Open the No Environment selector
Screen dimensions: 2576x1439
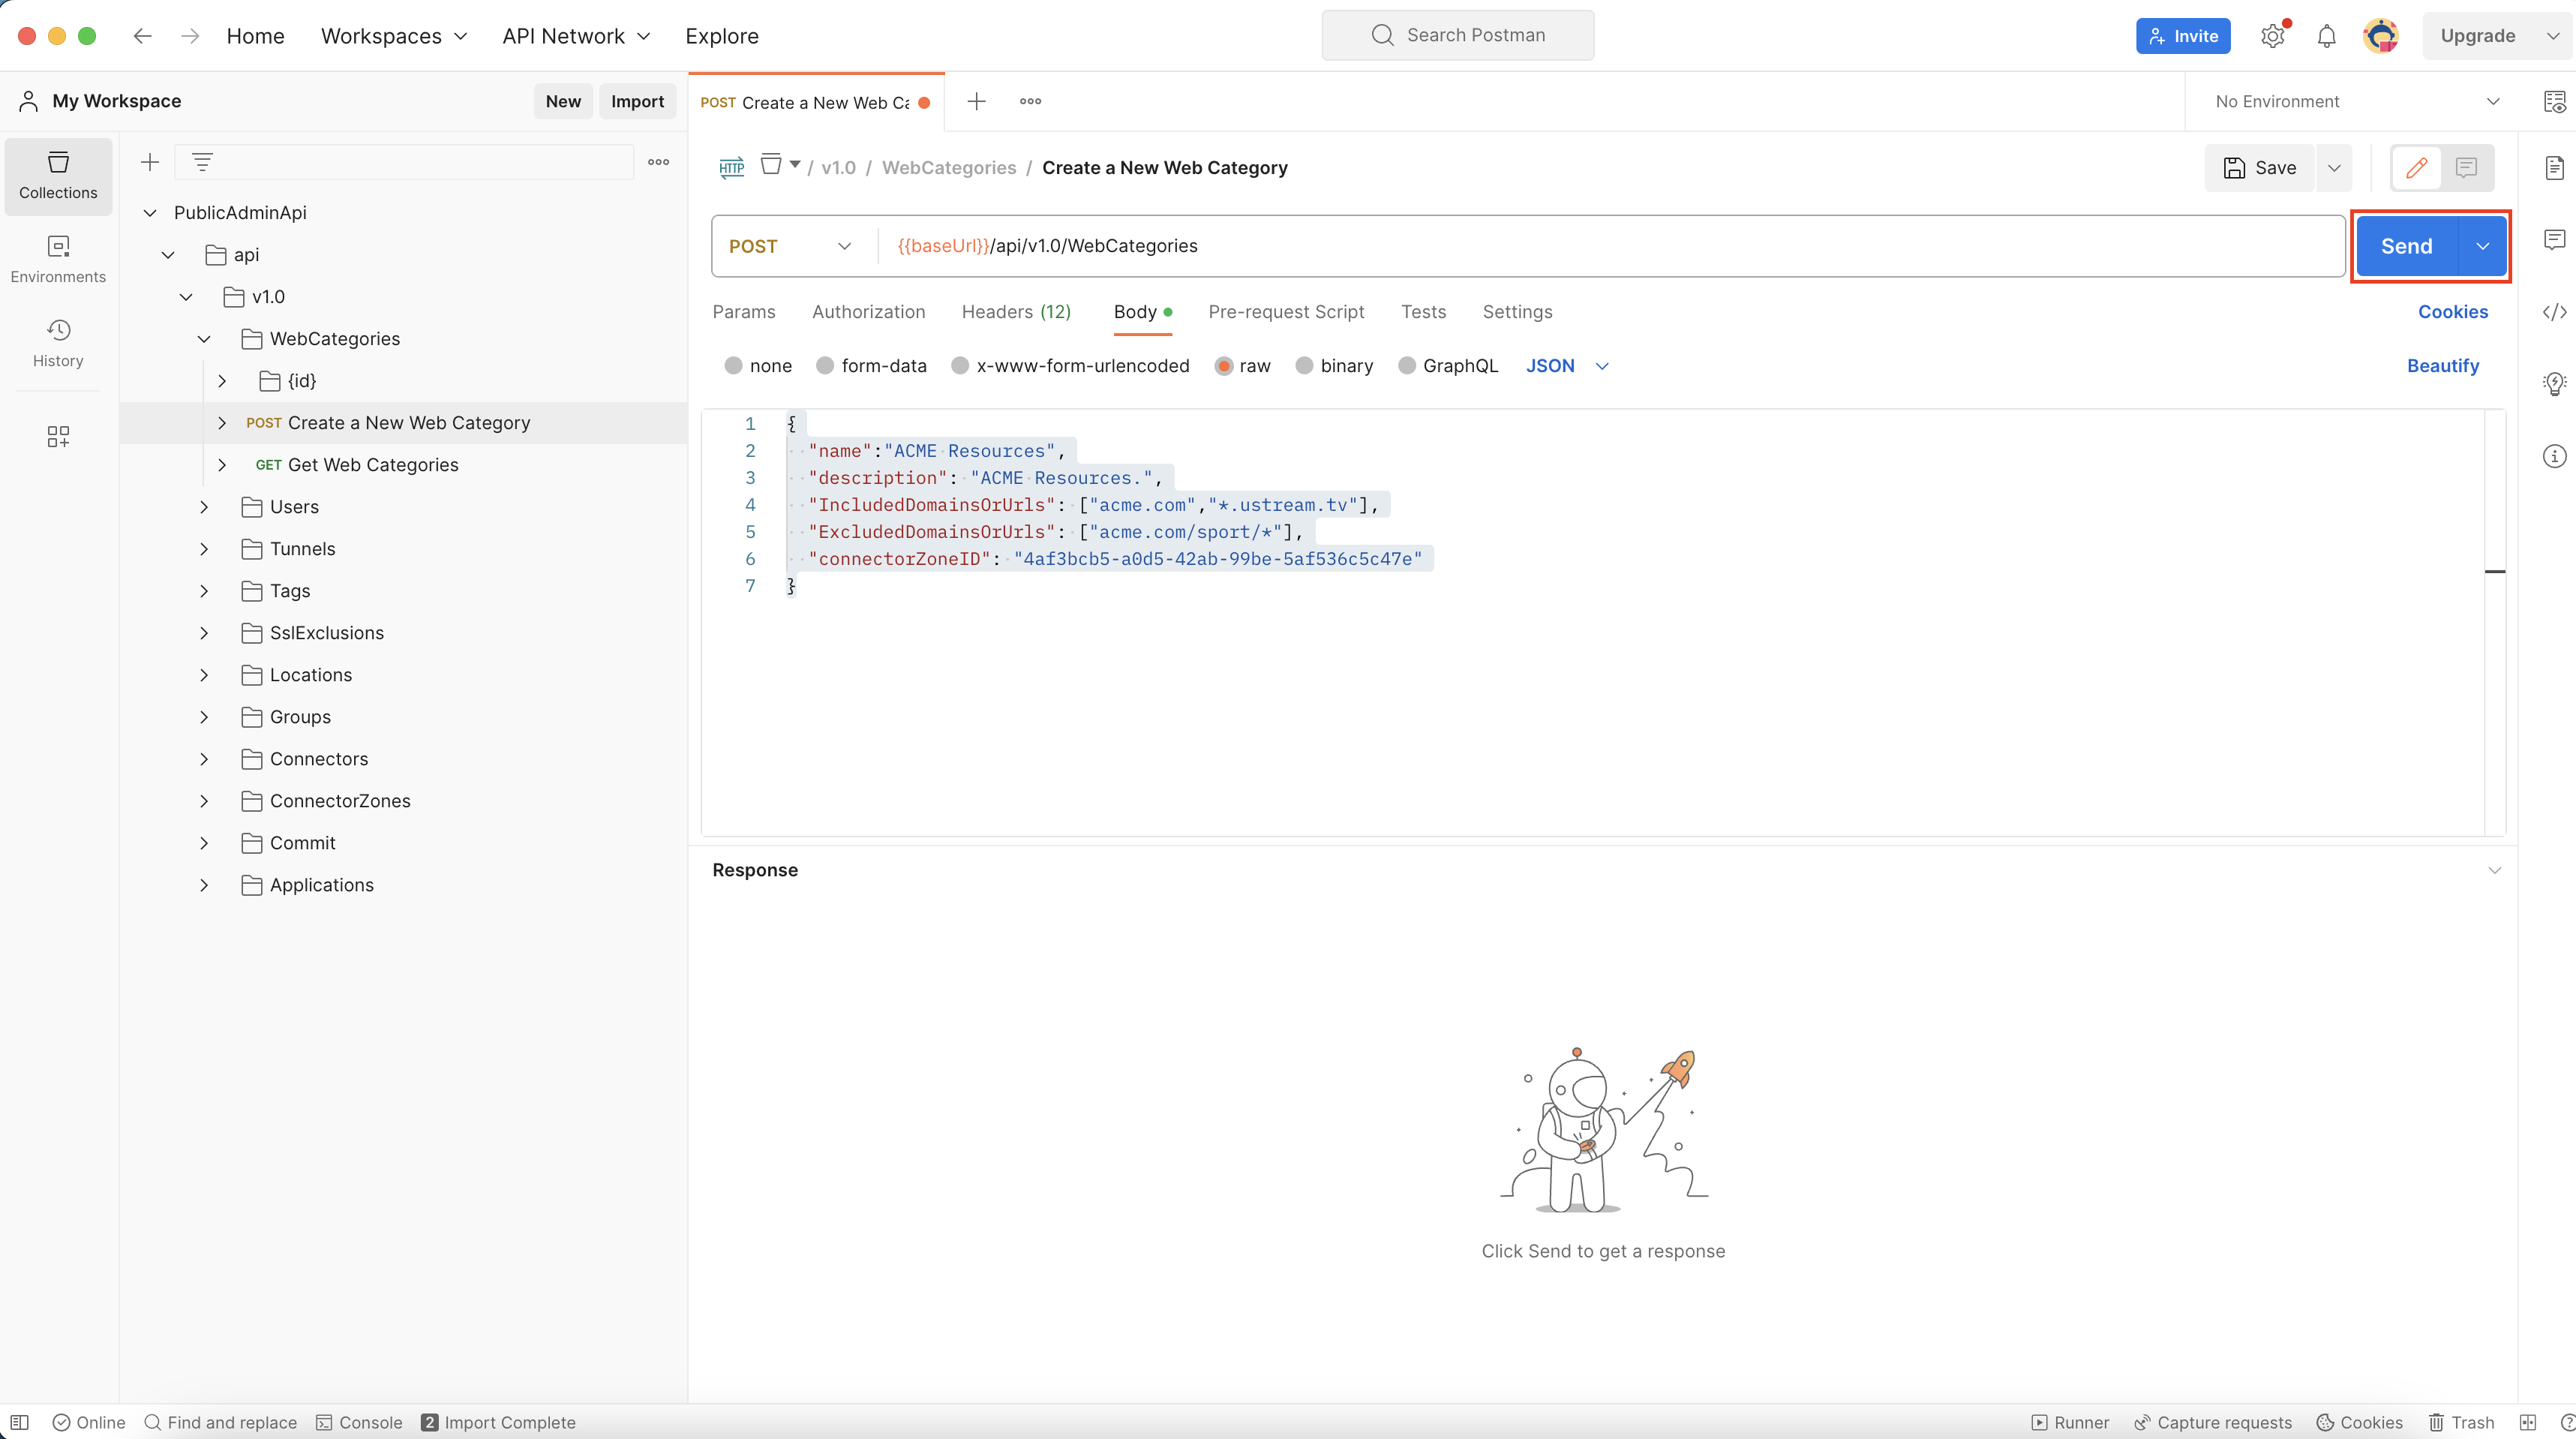[2356, 101]
